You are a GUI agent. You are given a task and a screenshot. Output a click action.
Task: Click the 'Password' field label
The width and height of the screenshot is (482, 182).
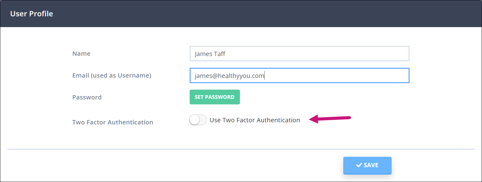[x=87, y=97]
